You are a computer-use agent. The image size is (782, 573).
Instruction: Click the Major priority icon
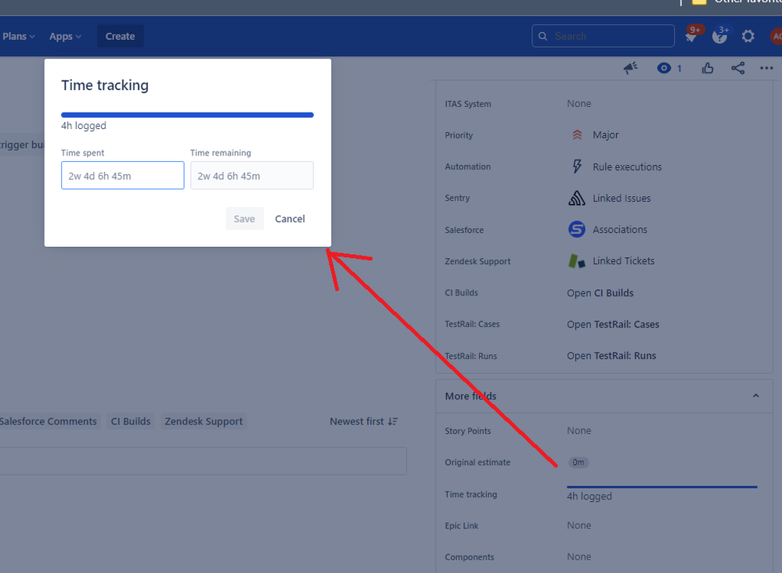click(x=577, y=135)
